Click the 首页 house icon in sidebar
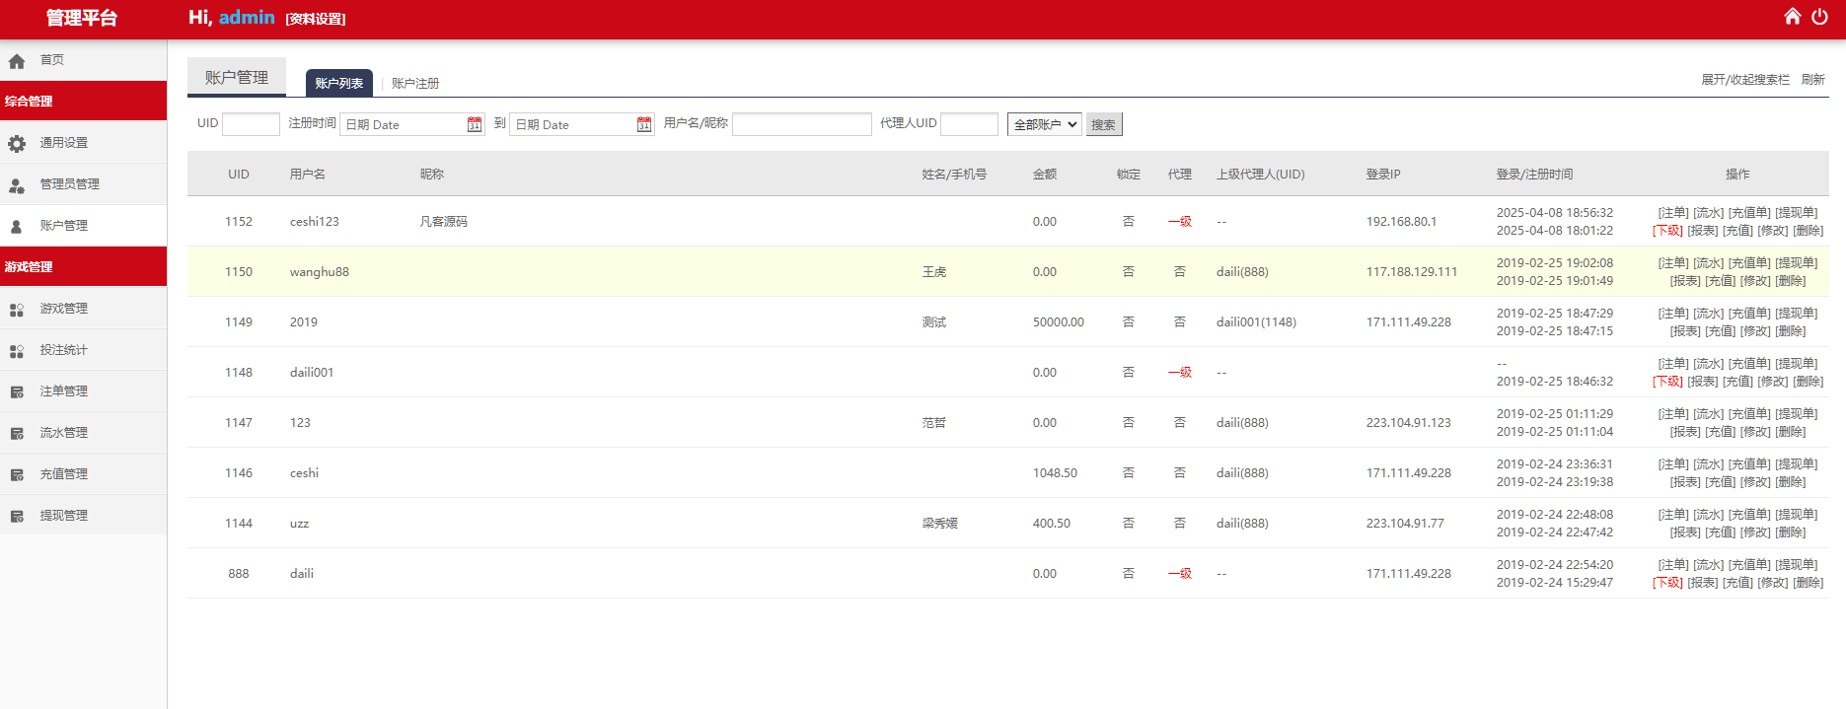This screenshot has width=1846, height=709. click(x=17, y=61)
